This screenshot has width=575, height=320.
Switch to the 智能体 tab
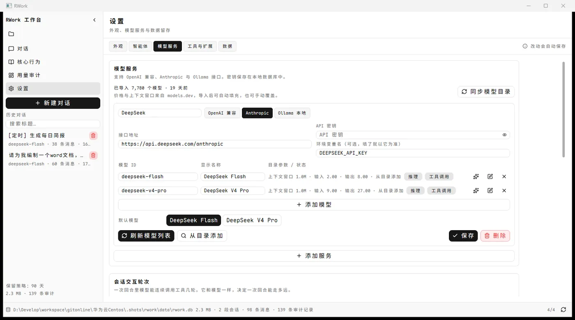click(140, 46)
